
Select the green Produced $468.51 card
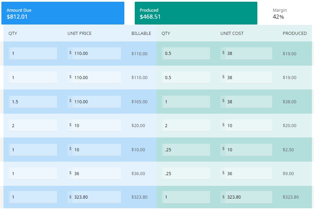[196, 13]
